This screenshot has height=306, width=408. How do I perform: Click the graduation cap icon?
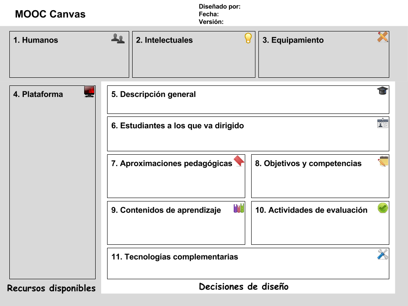[382, 91]
